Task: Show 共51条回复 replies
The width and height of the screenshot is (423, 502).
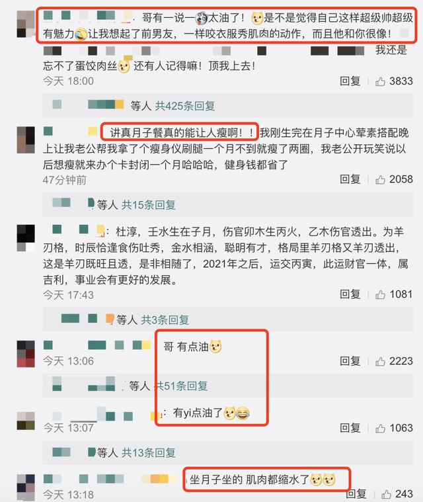Action: pyautogui.click(x=181, y=386)
